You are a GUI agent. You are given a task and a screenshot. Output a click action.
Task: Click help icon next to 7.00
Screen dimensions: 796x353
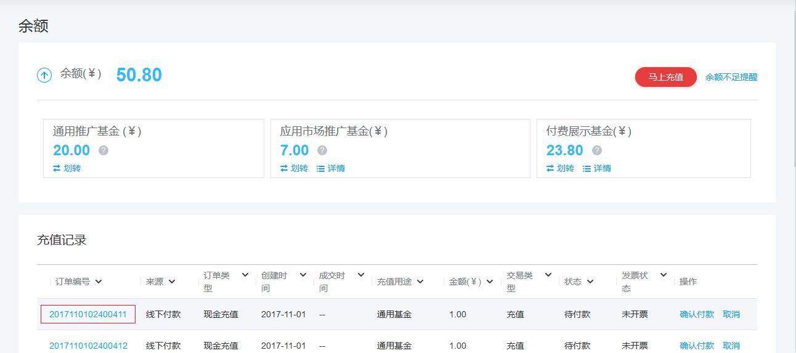[x=322, y=150]
